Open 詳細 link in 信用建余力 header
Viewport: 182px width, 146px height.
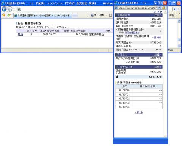(x=158, y=15)
